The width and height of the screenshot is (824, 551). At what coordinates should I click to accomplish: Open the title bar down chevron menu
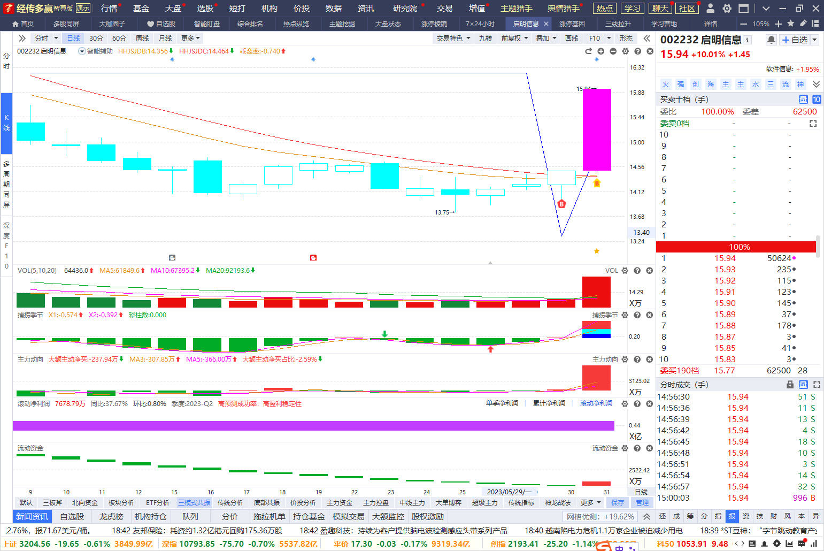766,8
